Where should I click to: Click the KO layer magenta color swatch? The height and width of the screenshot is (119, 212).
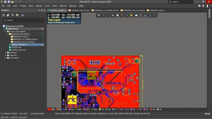tap(144, 109)
